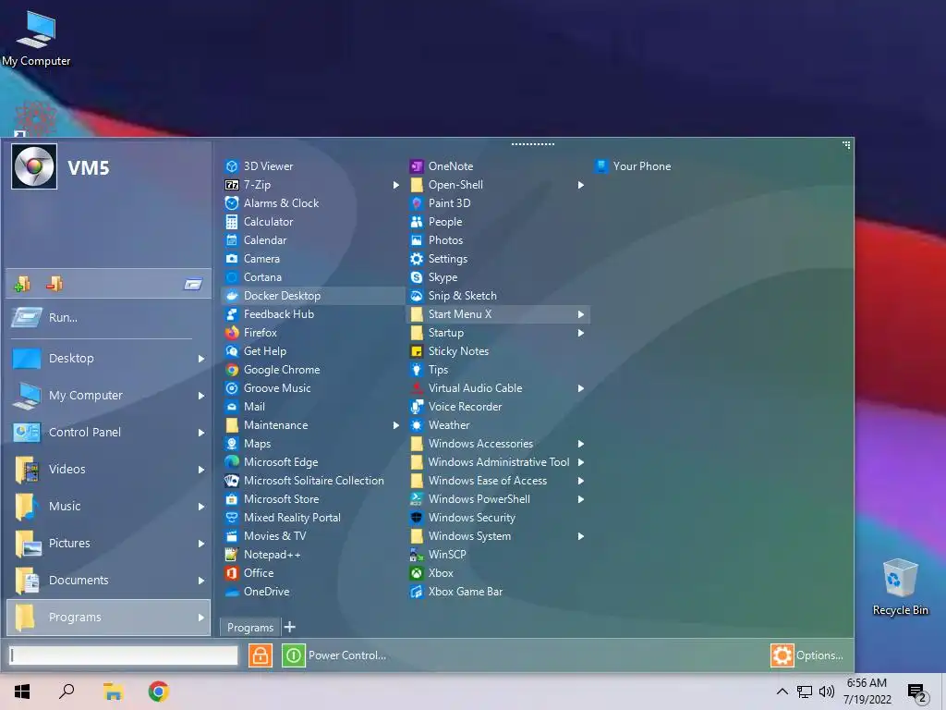This screenshot has width=946, height=710.
Task: Open Windows Security shield icon
Action: click(417, 518)
